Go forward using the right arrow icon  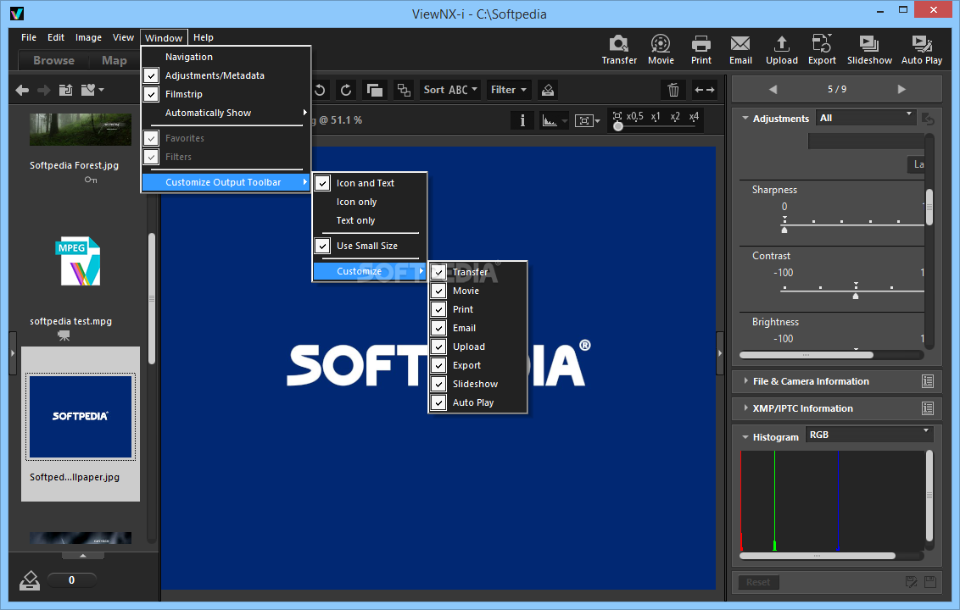click(x=43, y=91)
